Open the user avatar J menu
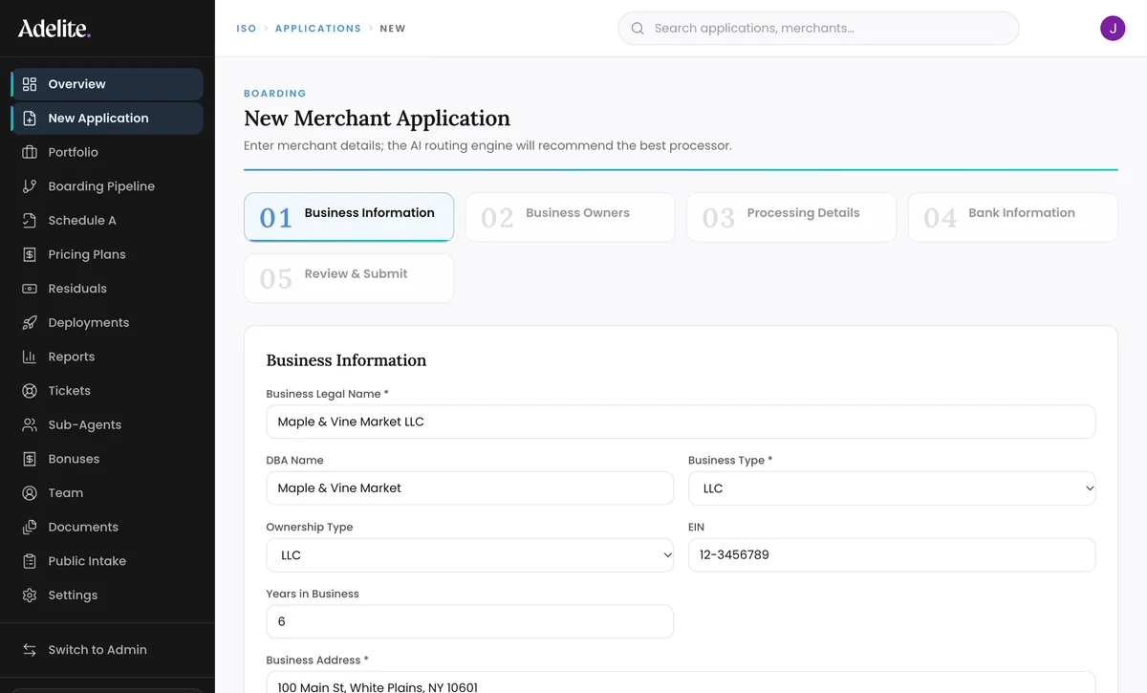This screenshot has width=1147, height=693. pyautogui.click(x=1113, y=29)
